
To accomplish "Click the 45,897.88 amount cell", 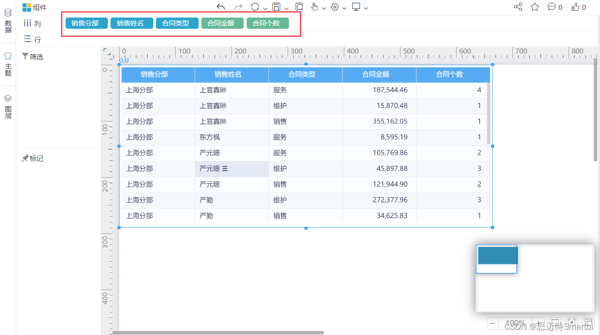I will coord(379,169).
